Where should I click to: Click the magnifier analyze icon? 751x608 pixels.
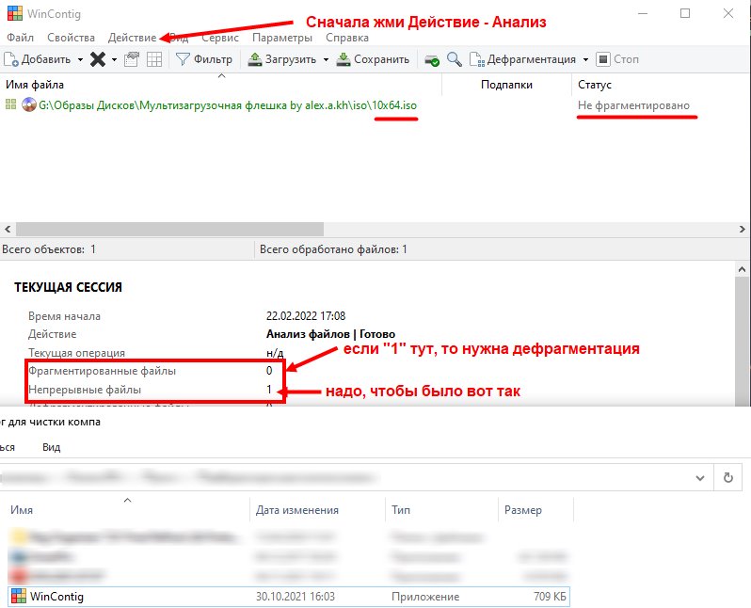click(455, 59)
